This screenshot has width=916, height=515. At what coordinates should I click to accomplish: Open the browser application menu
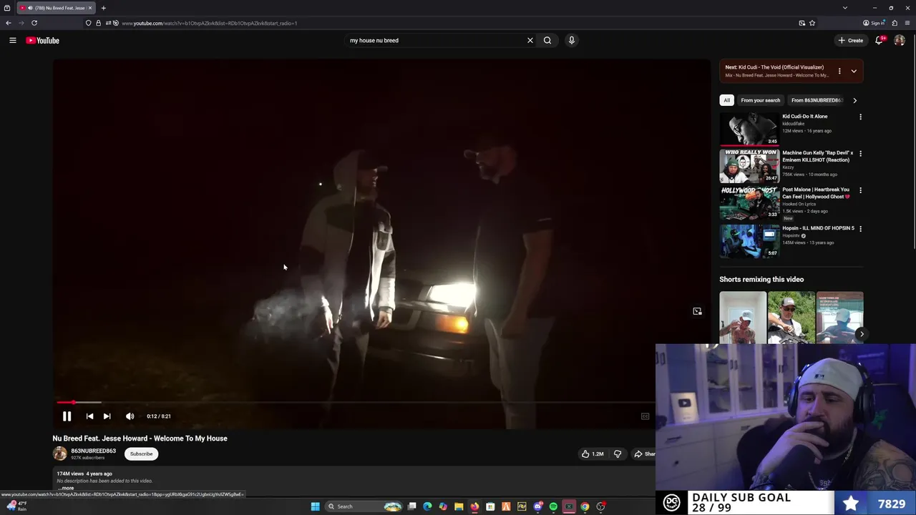[x=907, y=23]
